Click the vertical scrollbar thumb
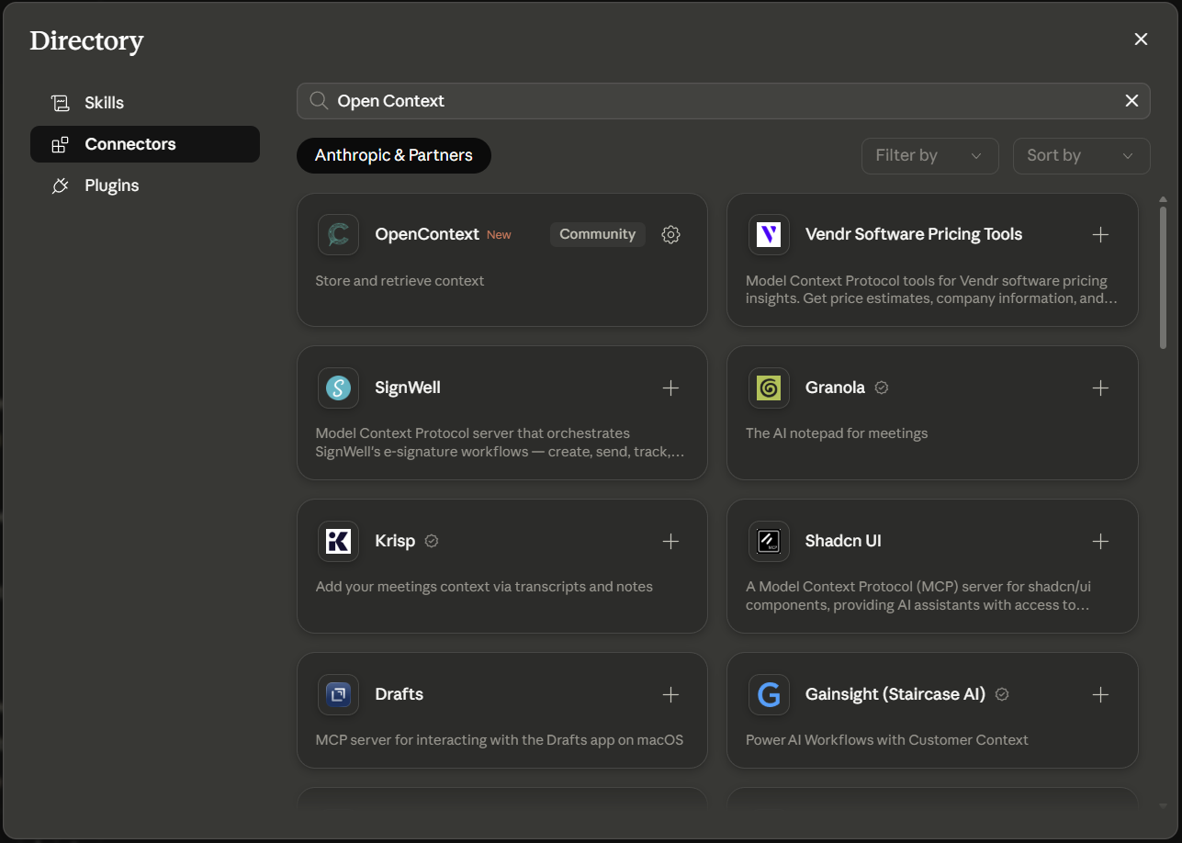1182x843 pixels. (x=1163, y=277)
